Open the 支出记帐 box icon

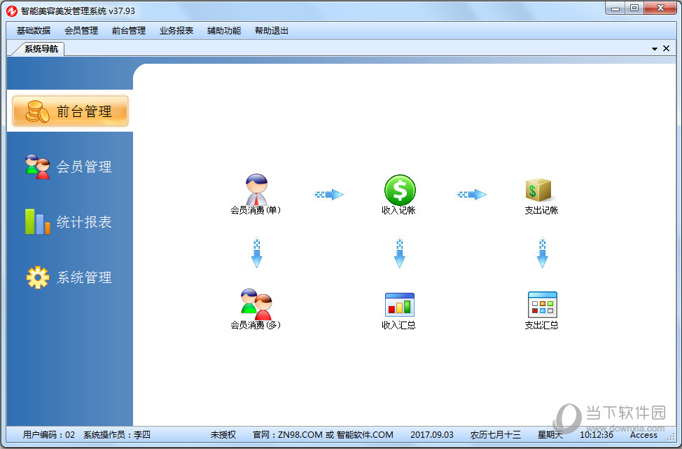[x=538, y=190]
